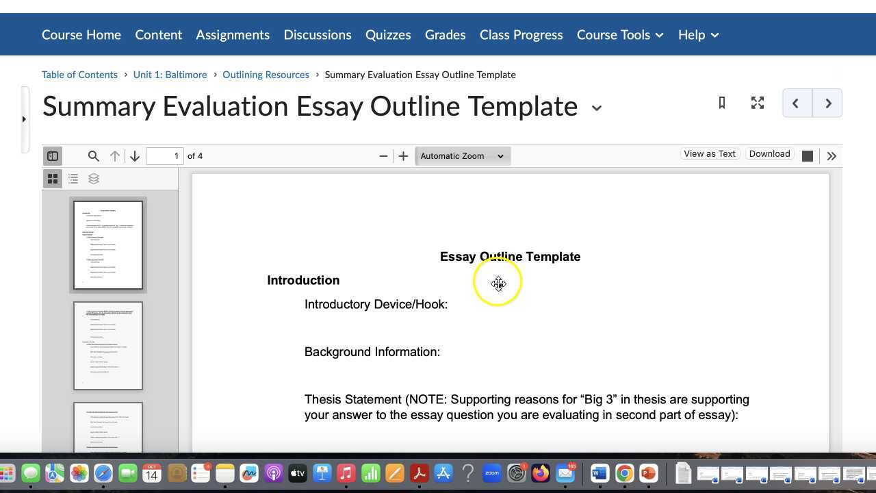Switch on View as Text mode
This screenshot has height=493, width=876.
point(710,153)
